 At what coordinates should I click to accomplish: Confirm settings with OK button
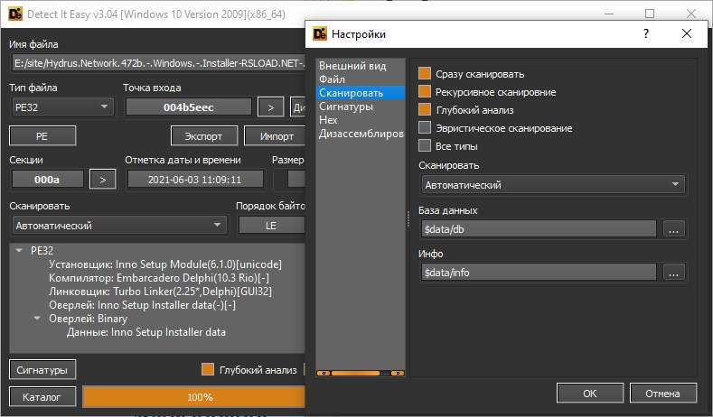[x=590, y=394]
